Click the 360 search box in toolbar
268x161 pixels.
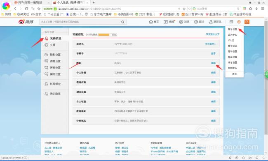216,9
